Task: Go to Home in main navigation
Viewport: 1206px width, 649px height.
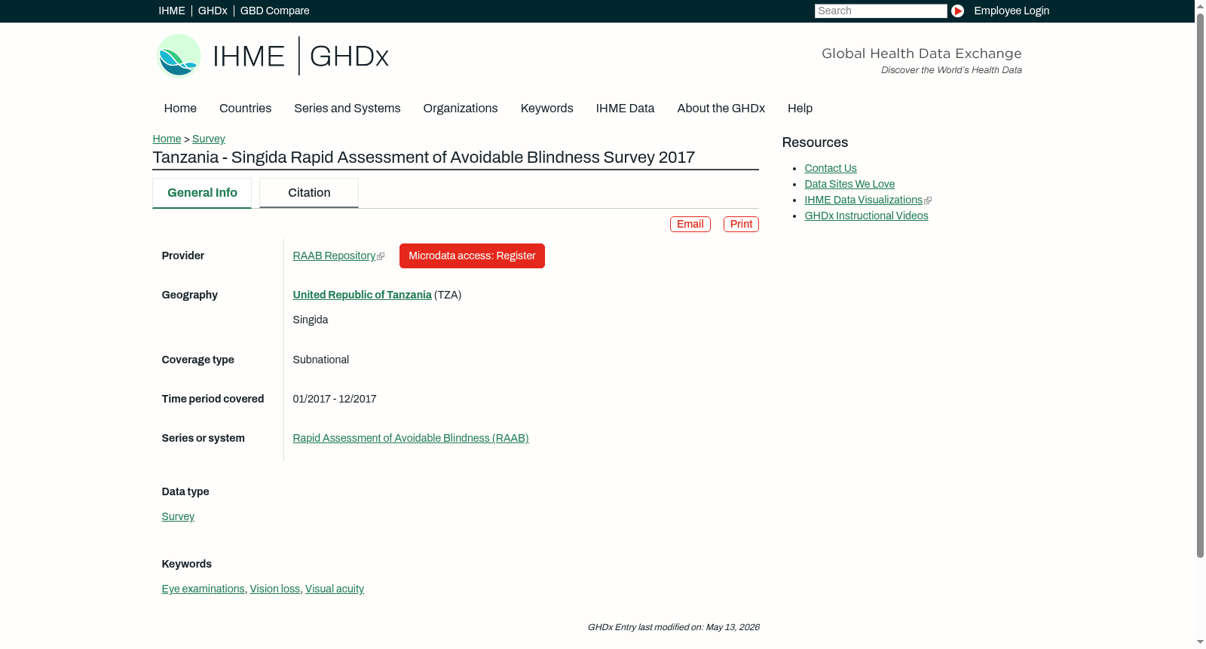Action: pyautogui.click(x=180, y=109)
